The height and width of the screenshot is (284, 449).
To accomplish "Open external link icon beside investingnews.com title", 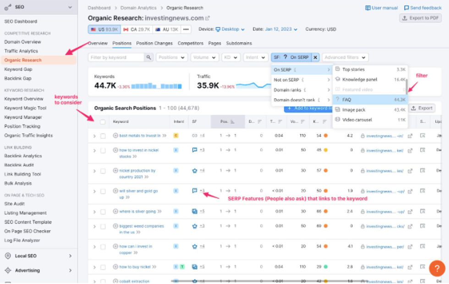I will (x=208, y=18).
